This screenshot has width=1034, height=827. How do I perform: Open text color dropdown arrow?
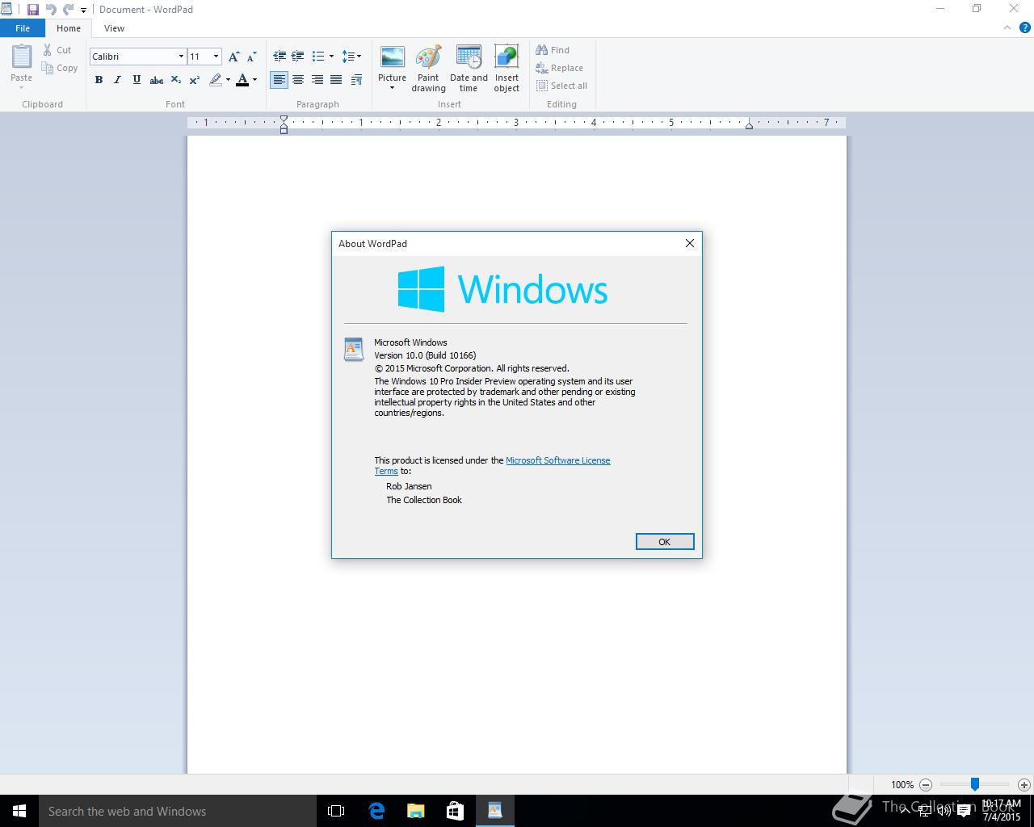tap(254, 80)
